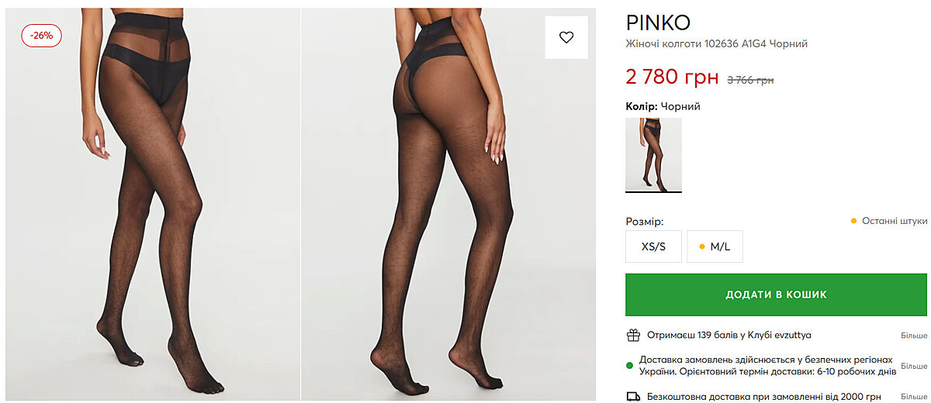Click the crossed-out 3 766 грн price
The height and width of the screenshot is (403, 931).
click(x=750, y=80)
